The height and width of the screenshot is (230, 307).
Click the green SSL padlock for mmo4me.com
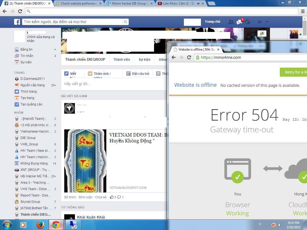coord(197,57)
